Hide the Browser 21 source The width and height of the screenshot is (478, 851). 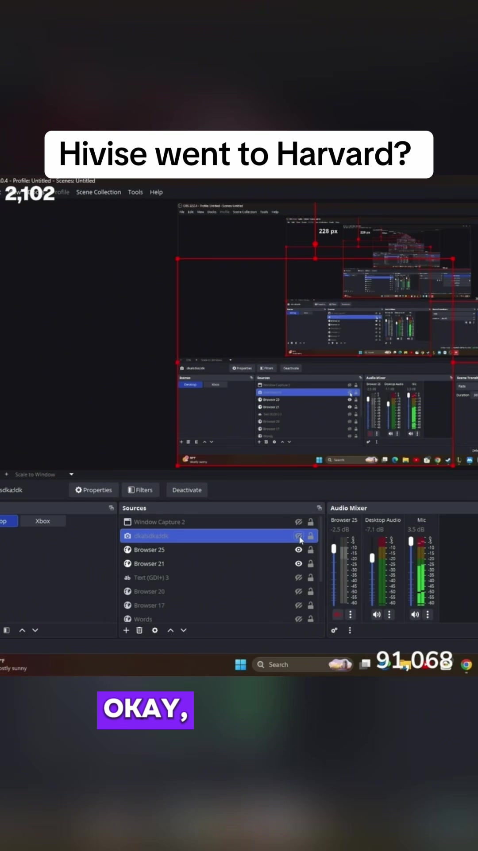click(x=299, y=564)
